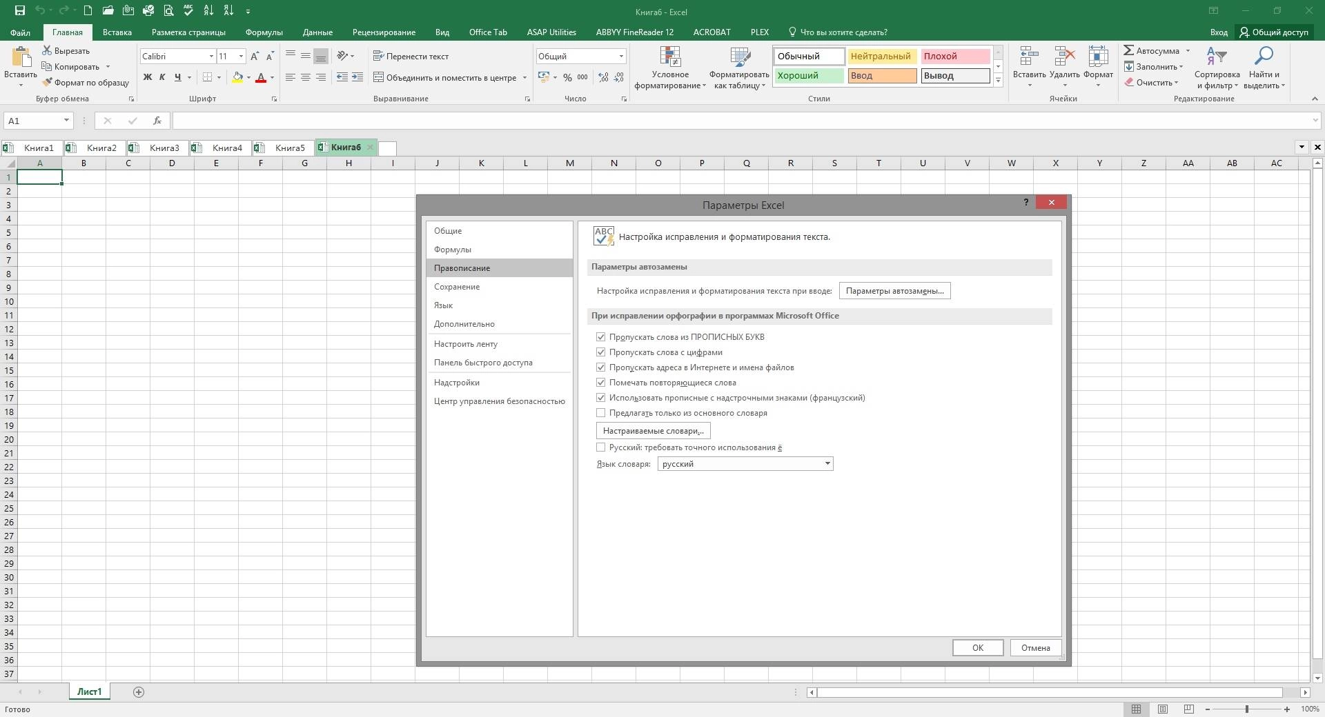Click Find and Select (Найти и выделить)

point(1264,68)
